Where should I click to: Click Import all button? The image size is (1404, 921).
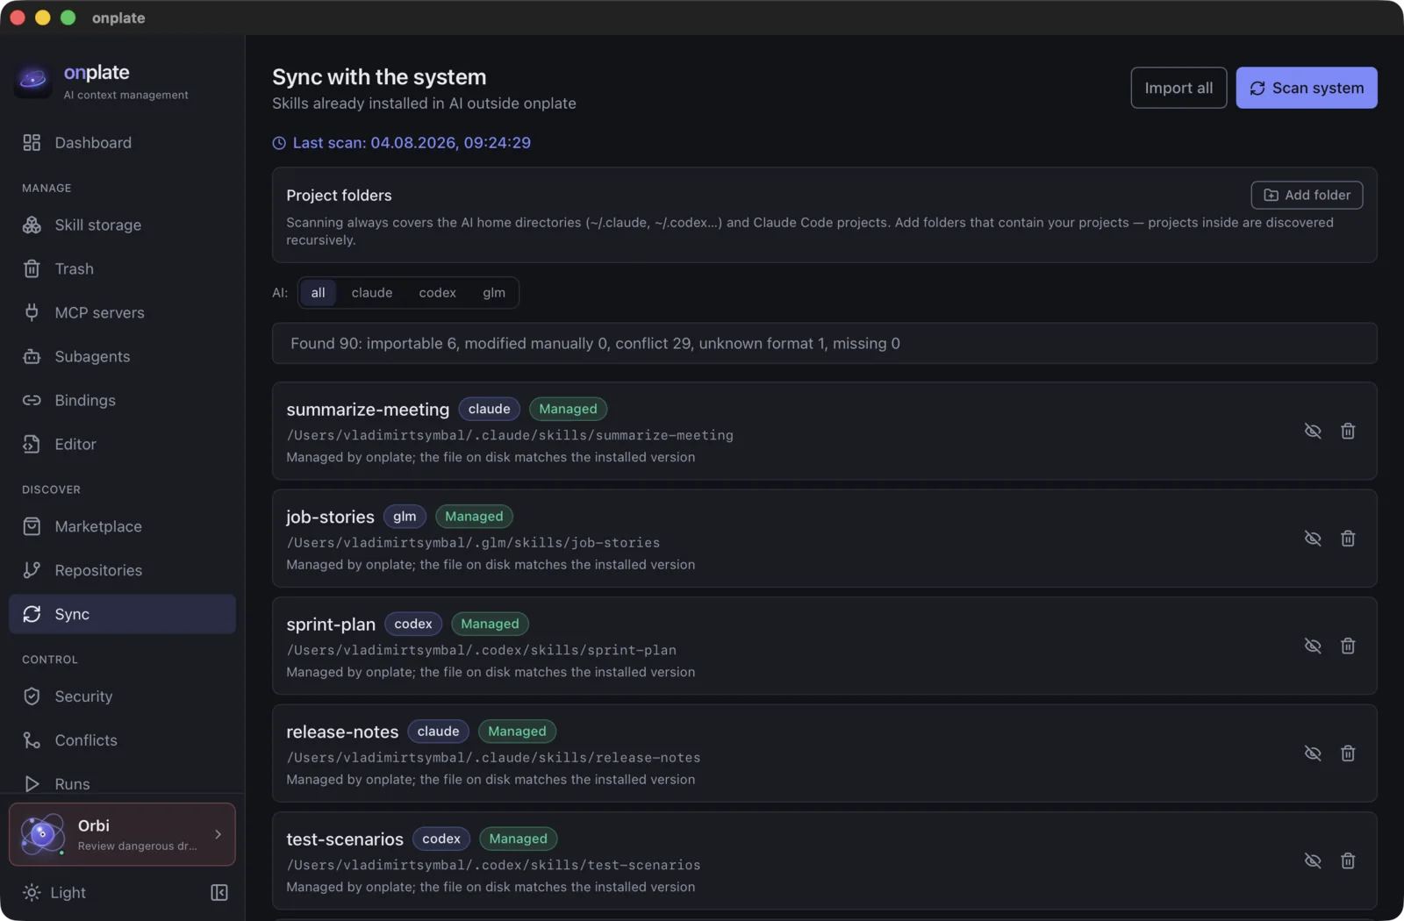point(1178,88)
